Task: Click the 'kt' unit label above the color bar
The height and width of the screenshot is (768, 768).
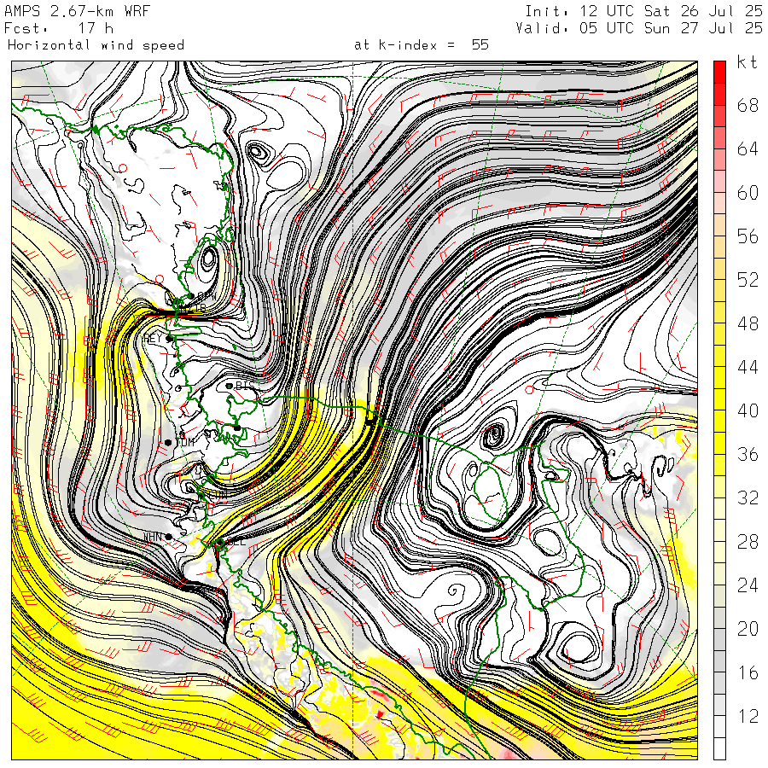Action: pos(747,62)
